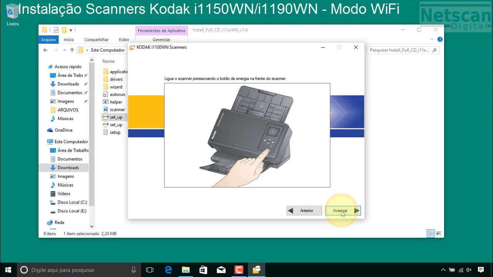Click the microphone icon in taskbar search

tap(134, 270)
